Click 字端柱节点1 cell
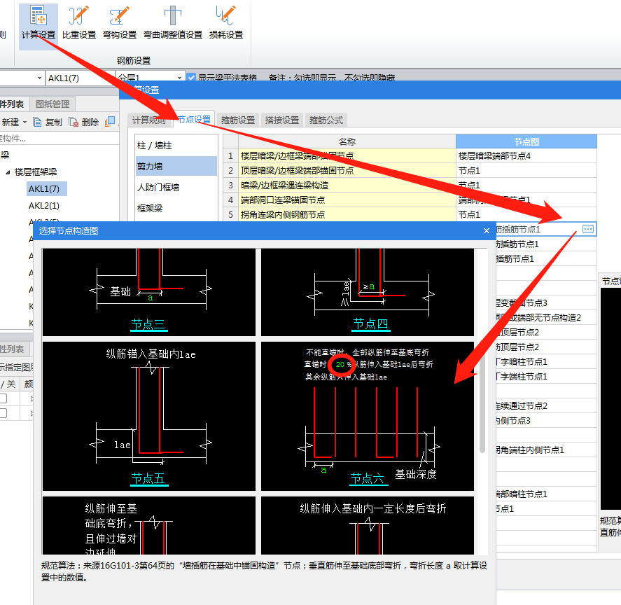 point(546,377)
